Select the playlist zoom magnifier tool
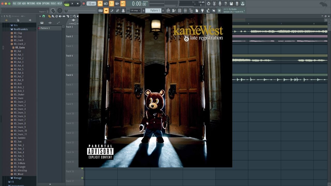This screenshot has width=331, height=186. (x=75, y=16)
